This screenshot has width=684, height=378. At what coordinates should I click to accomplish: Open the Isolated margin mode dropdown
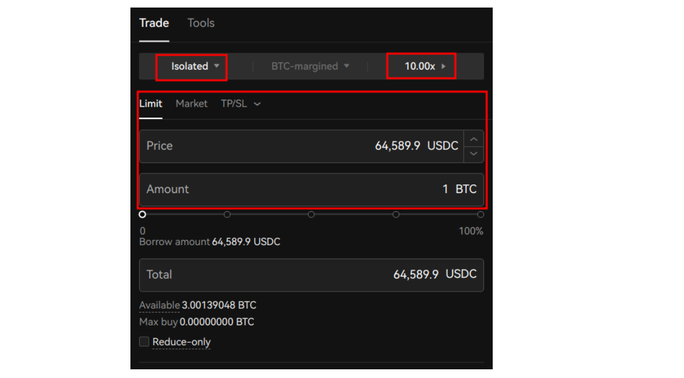[192, 66]
